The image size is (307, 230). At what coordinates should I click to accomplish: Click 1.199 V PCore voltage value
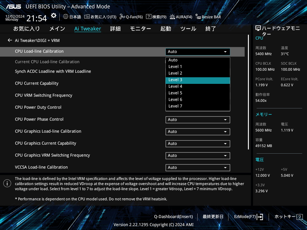[261, 85]
